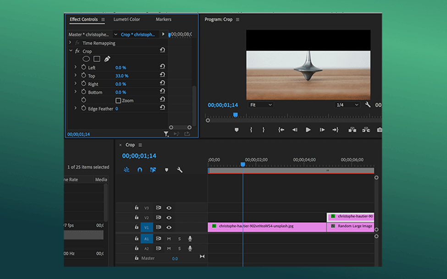Mute the A1 audio track
The image size is (447, 279).
click(x=169, y=239)
